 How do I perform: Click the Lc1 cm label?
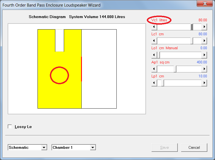[157, 34]
